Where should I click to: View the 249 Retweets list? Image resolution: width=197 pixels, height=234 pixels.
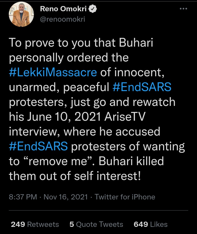tap(35, 224)
